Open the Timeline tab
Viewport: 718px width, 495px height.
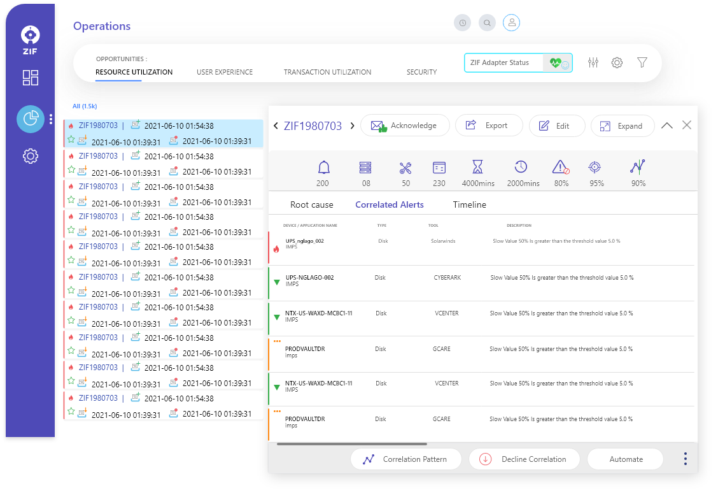469,205
